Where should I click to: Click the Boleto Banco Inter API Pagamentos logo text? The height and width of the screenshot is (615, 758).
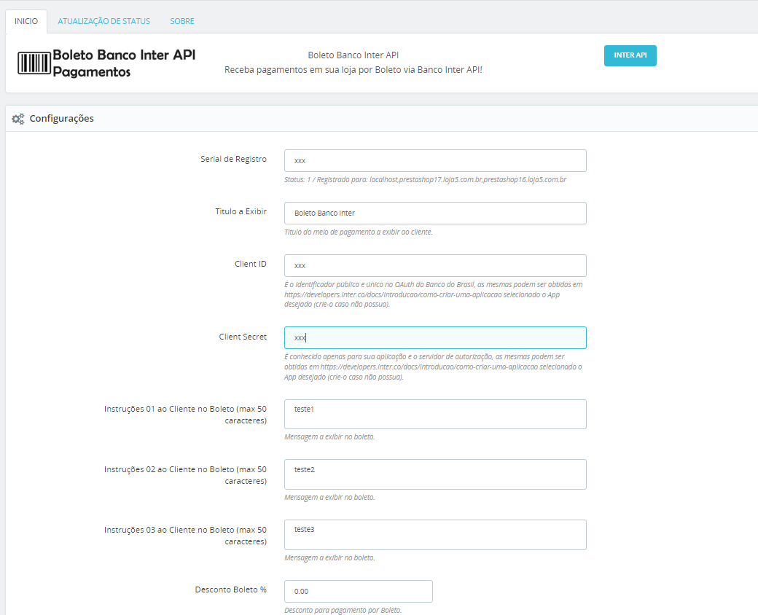124,63
